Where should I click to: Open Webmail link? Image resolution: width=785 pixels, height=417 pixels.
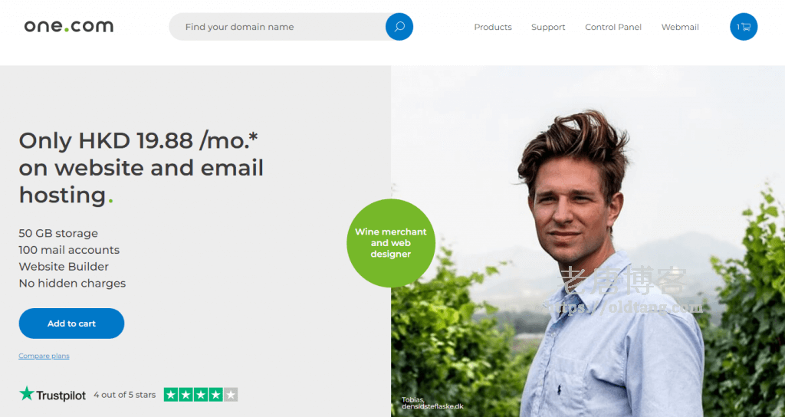tap(680, 27)
